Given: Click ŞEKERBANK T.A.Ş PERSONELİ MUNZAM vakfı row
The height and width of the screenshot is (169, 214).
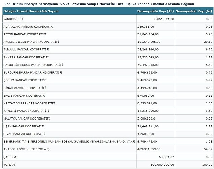Looking at the screenshot, I should coord(69,141).
